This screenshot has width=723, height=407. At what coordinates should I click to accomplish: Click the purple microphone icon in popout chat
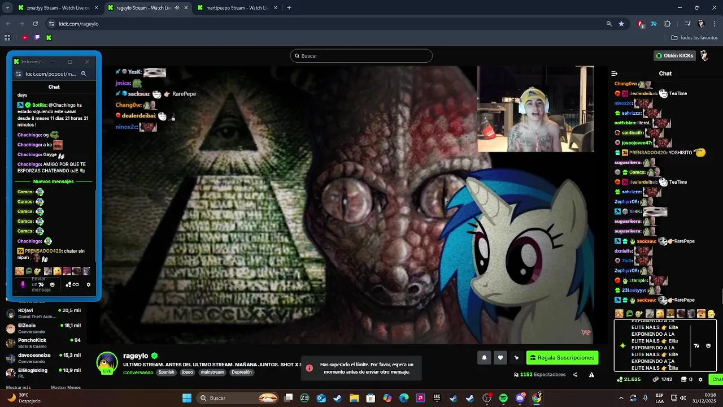pos(23,284)
